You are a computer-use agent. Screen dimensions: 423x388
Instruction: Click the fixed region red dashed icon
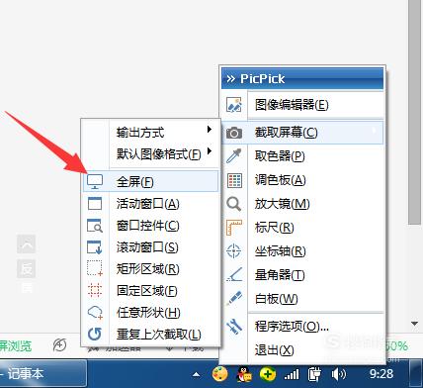(95, 290)
